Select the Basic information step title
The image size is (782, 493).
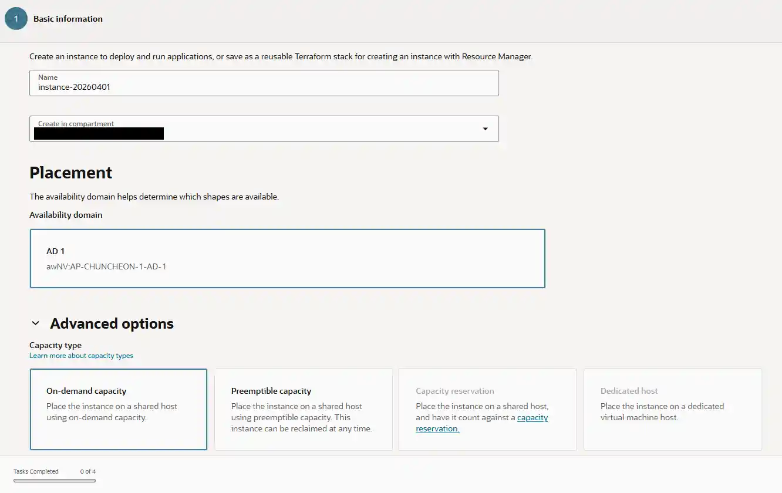[68, 19]
